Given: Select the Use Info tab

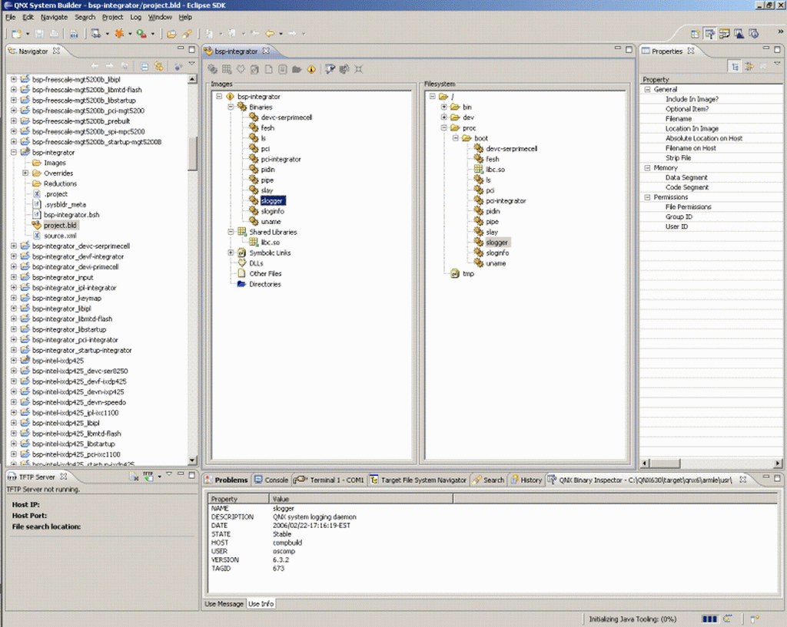Looking at the screenshot, I should pos(261,604).
